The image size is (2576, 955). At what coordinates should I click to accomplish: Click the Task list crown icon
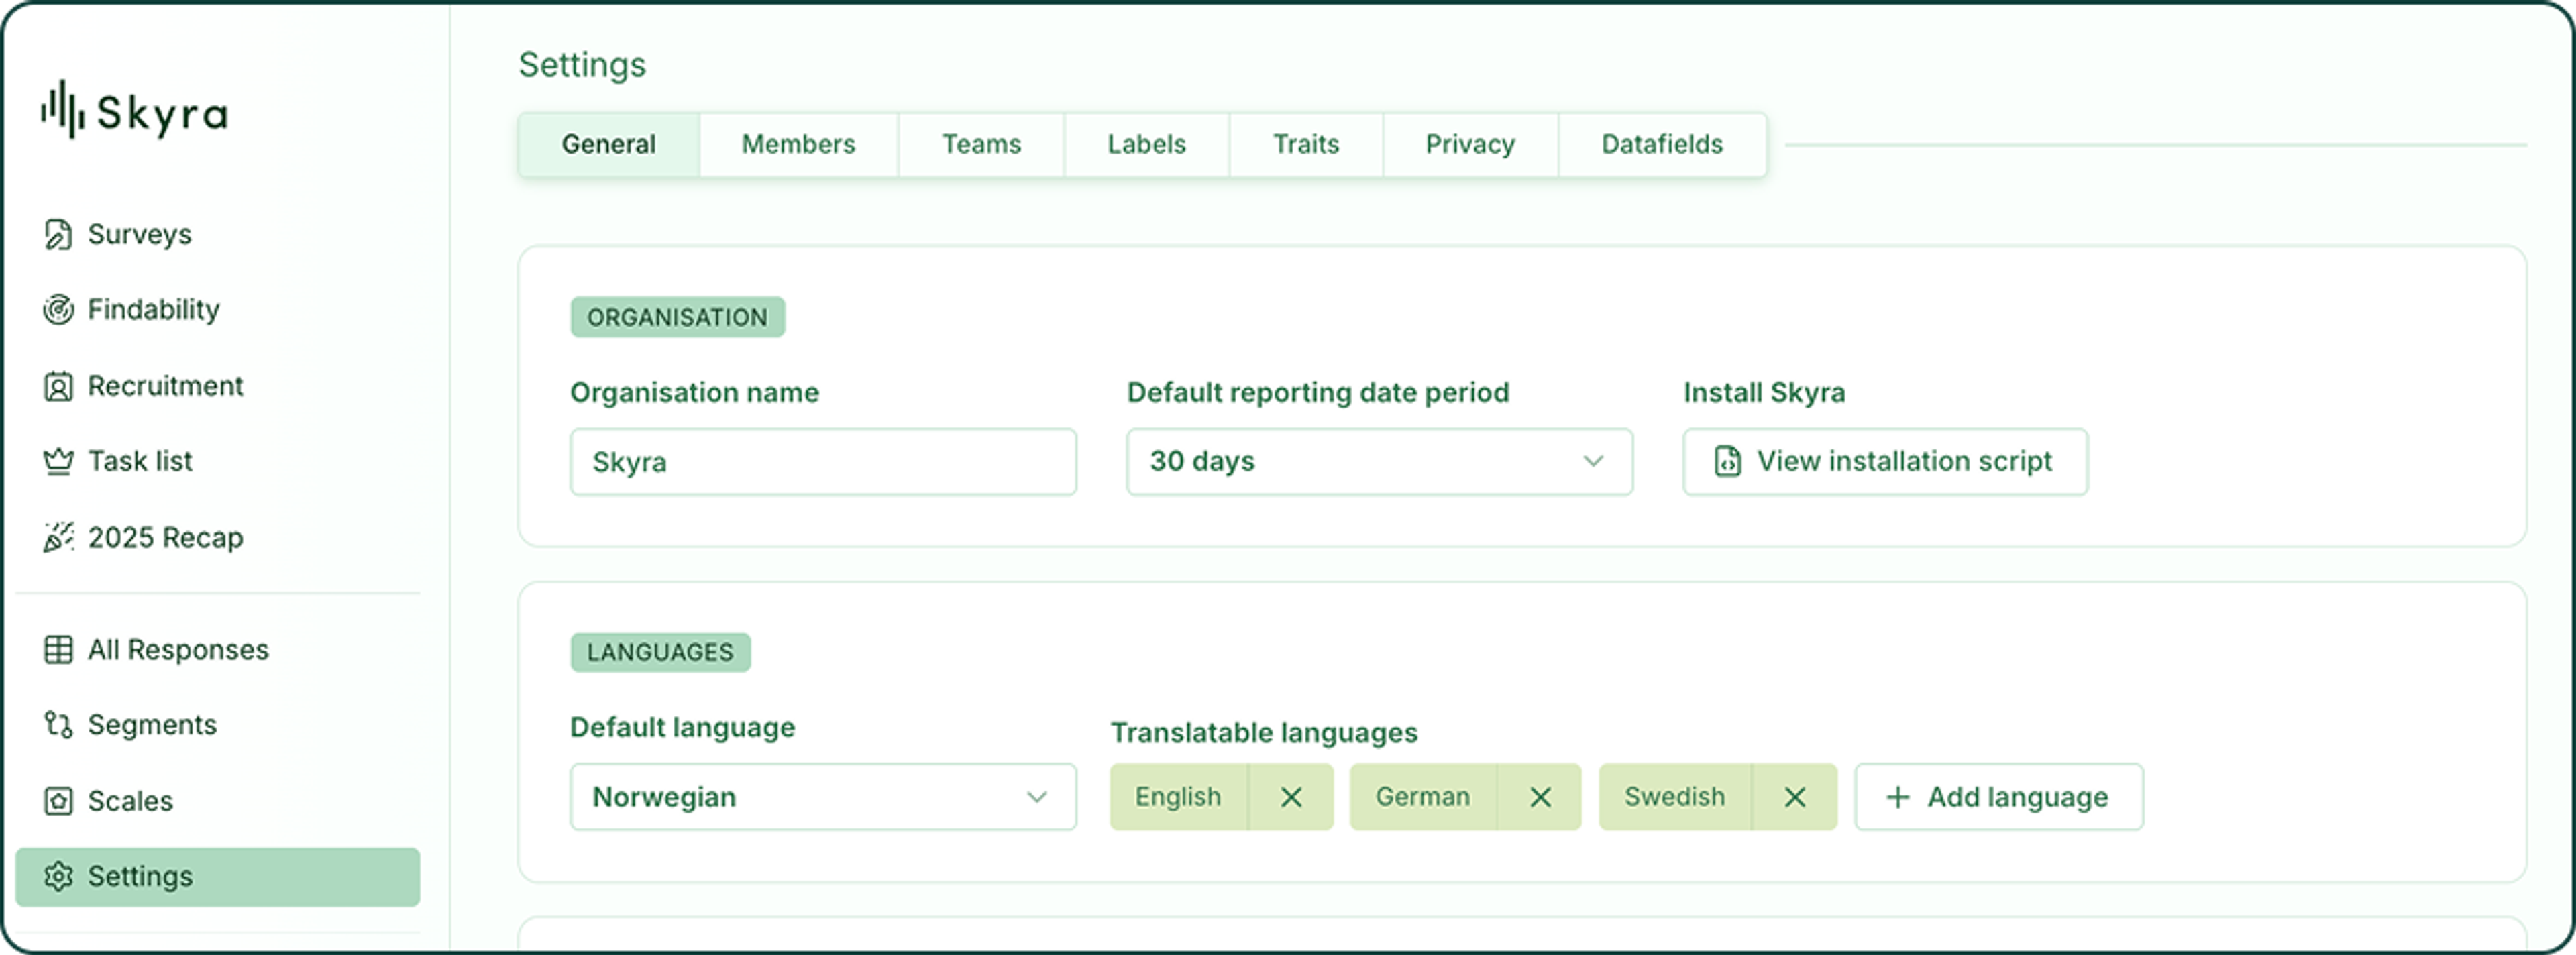tap(58, 461)
